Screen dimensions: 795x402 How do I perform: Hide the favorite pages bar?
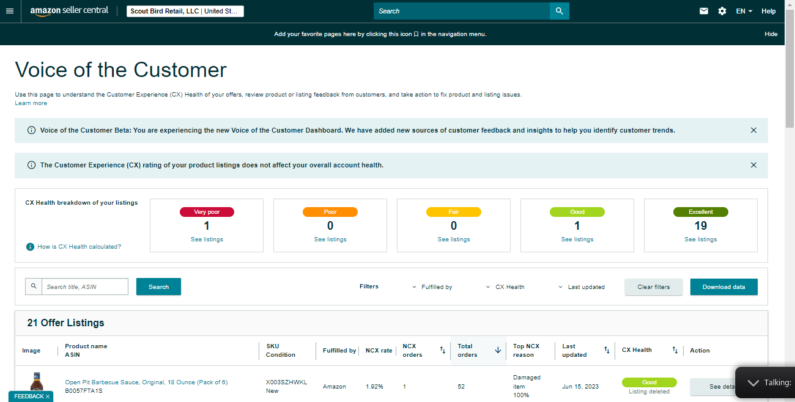click(771, 34)
